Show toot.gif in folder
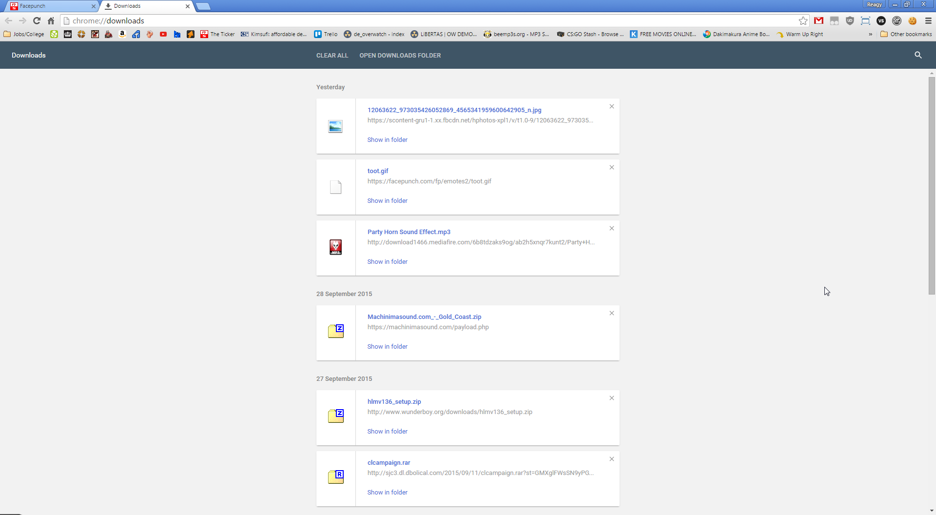This screenshot has width=936, height=515. tap(387, 201)
